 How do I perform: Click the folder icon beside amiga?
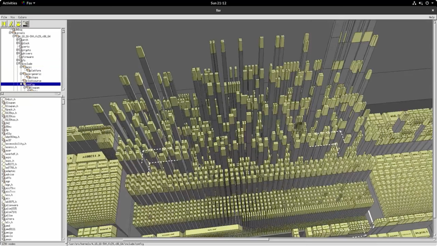click(x=3, y=233)
